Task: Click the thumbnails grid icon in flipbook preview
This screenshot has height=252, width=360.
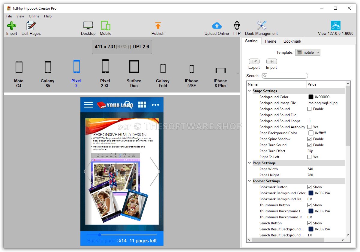Action: click(x=142, y=105)
